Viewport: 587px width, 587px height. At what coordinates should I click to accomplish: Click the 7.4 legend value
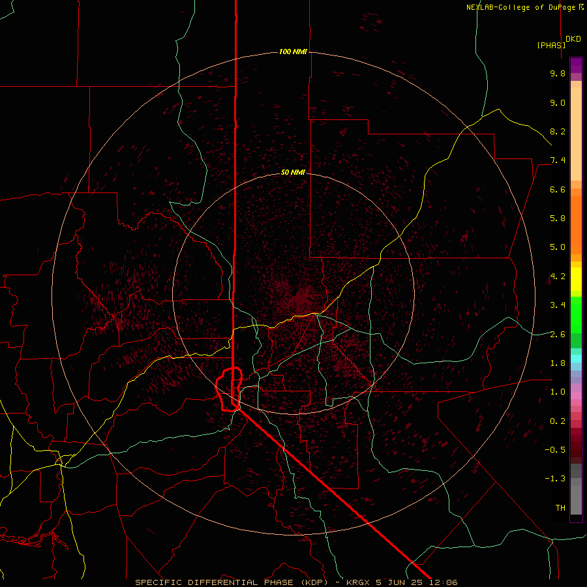coord(558,160)
